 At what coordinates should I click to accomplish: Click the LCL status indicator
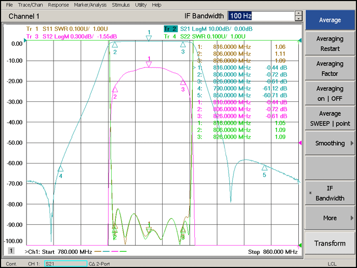pyautogui.click(x=332, y=264)
